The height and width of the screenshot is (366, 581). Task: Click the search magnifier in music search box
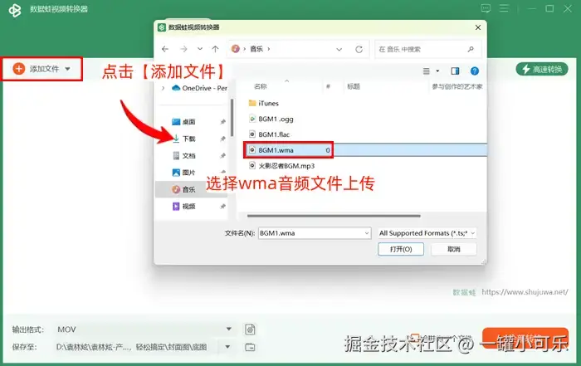point(471,49)
